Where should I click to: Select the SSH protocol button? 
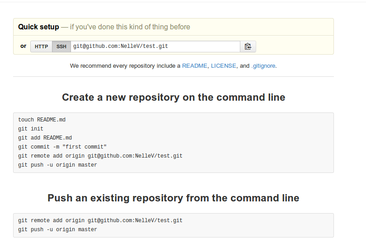(x=61, y=47)
